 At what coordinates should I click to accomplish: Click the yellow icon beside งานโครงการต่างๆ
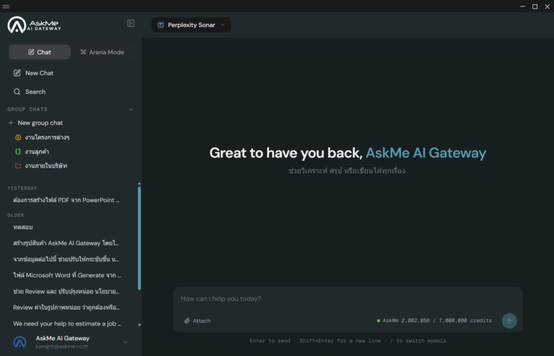point(18,137)
